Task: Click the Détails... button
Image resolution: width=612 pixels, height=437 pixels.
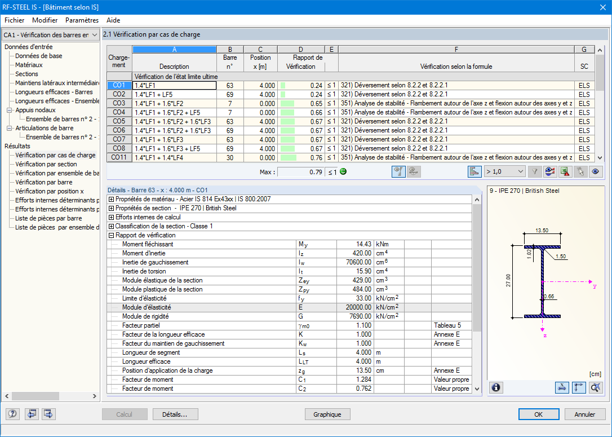Action: (175, 414)
